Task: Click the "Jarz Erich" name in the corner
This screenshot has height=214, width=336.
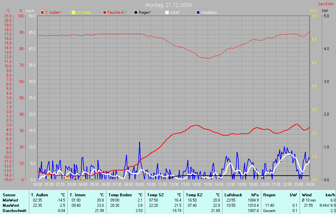Action: (326, 4)
